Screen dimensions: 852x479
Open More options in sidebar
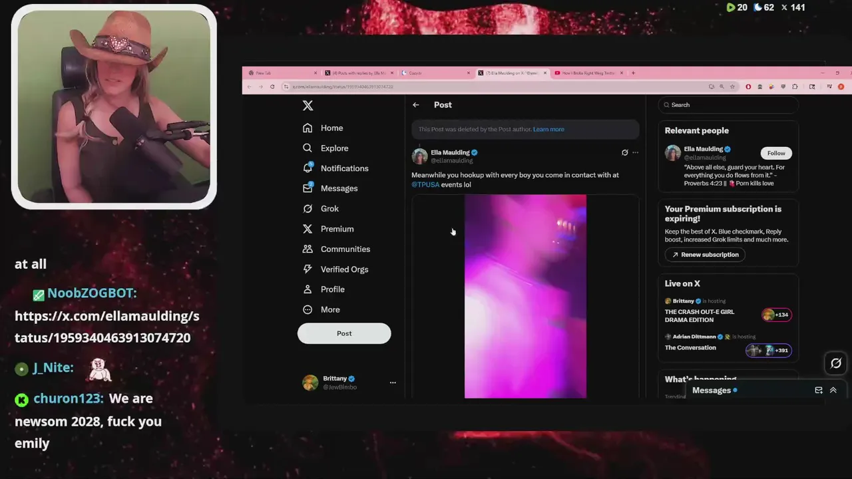tap(321, 309)
